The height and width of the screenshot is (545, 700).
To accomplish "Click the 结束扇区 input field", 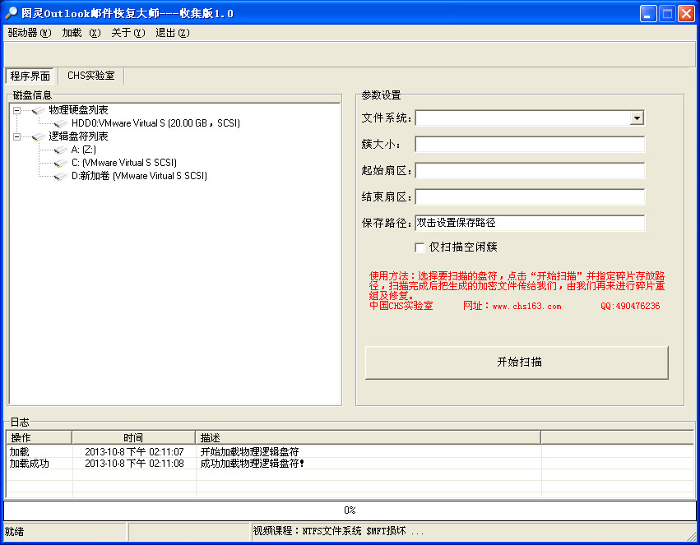I will click(x=530, y=197).
